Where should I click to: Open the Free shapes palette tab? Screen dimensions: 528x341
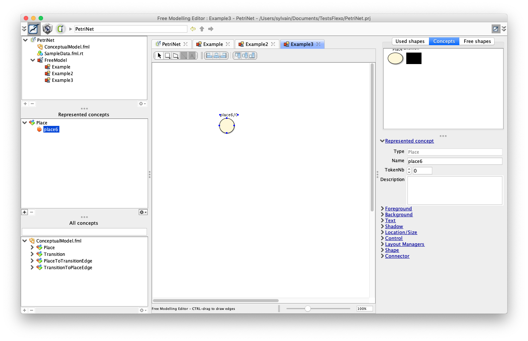point(477,41)
